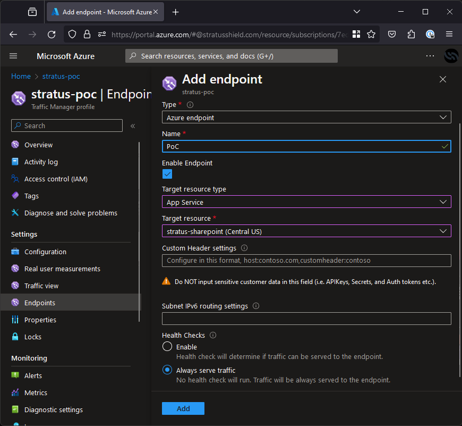
Task: Select Always serve traffic radio button
Action: click(x=167, y=370)
